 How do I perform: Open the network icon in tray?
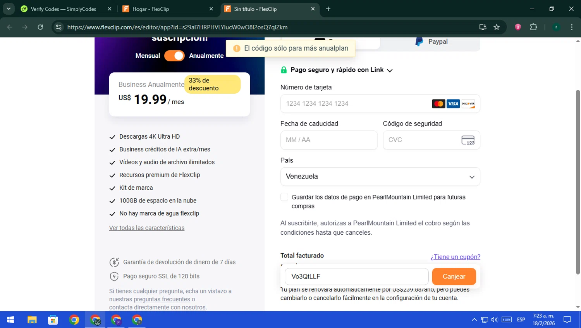click(484, 320)
